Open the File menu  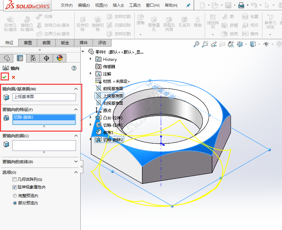click(x=67, y=5)
